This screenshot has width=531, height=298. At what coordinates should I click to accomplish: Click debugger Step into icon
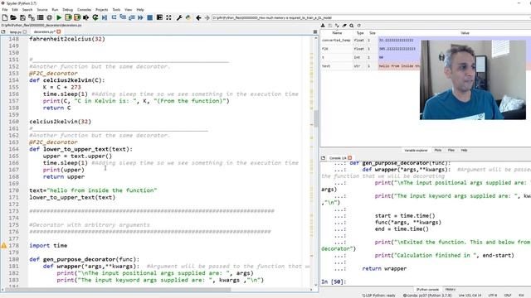coord(123,17)
